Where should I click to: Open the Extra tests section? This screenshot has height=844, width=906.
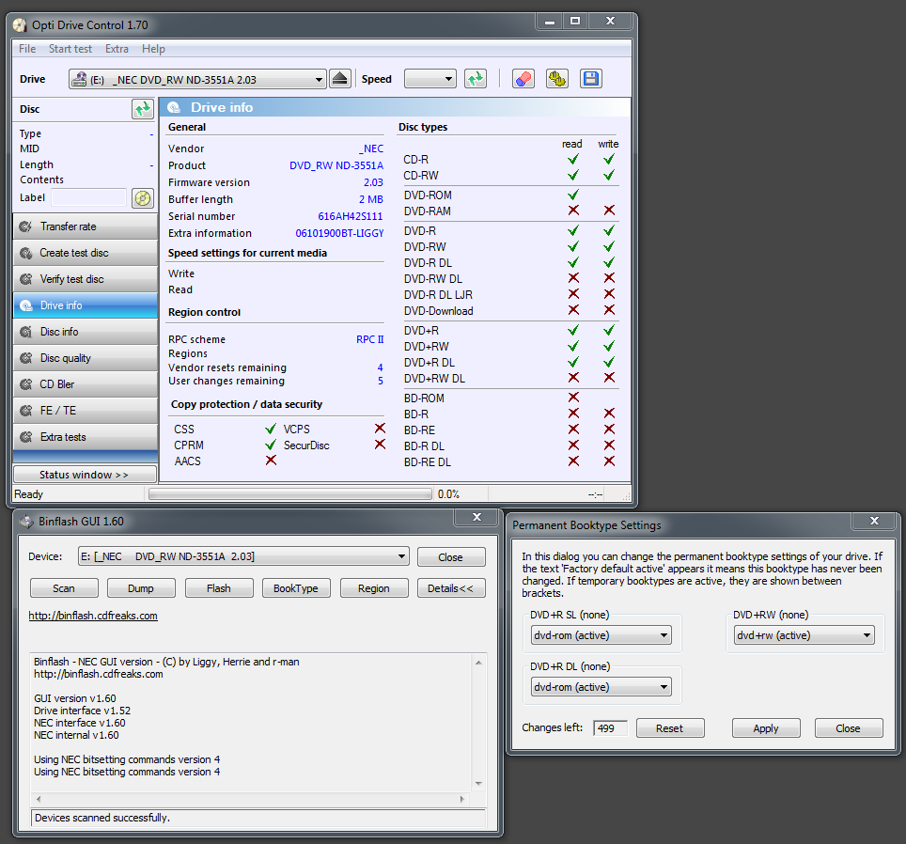coord(85,437)
